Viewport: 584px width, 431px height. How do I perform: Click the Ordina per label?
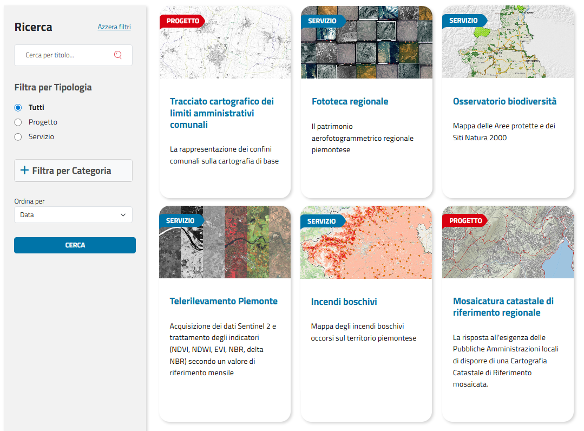click(29, 201)
